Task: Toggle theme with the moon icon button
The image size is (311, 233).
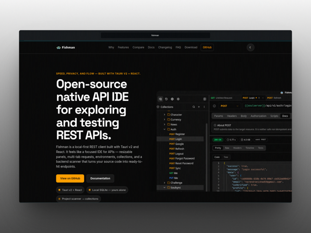Action: (250, 48)
